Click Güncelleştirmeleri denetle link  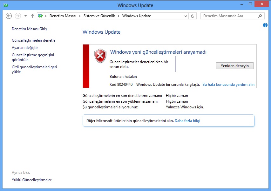tap(34, 40)
